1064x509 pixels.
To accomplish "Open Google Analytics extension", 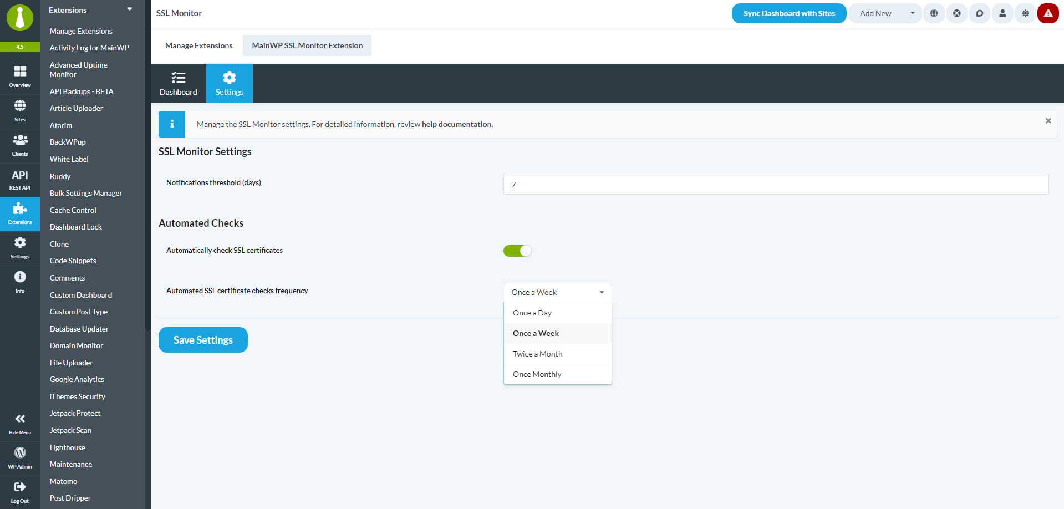I will pos(77,379).
